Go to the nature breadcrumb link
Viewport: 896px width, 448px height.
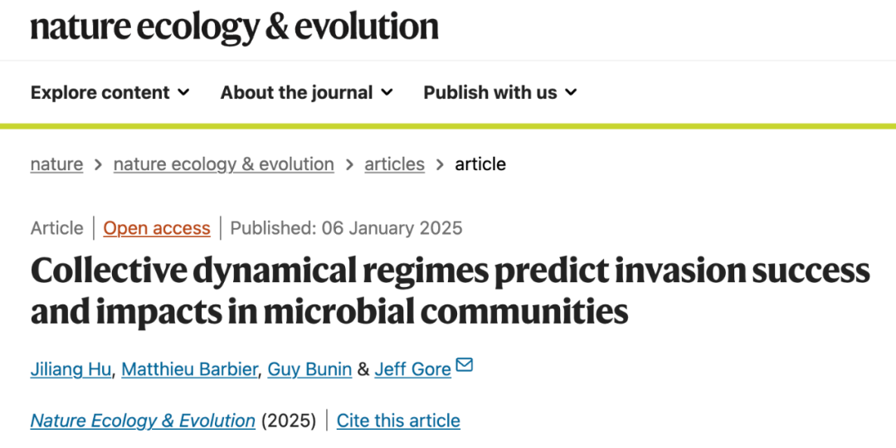(x=56, y=164)
